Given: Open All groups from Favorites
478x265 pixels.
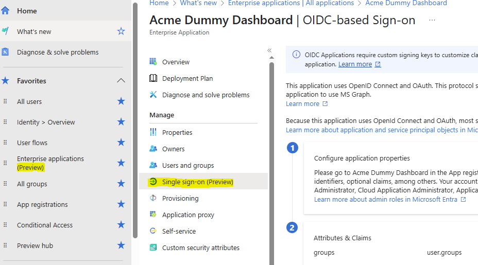Looking at the screenshot, I should [32, 184].
